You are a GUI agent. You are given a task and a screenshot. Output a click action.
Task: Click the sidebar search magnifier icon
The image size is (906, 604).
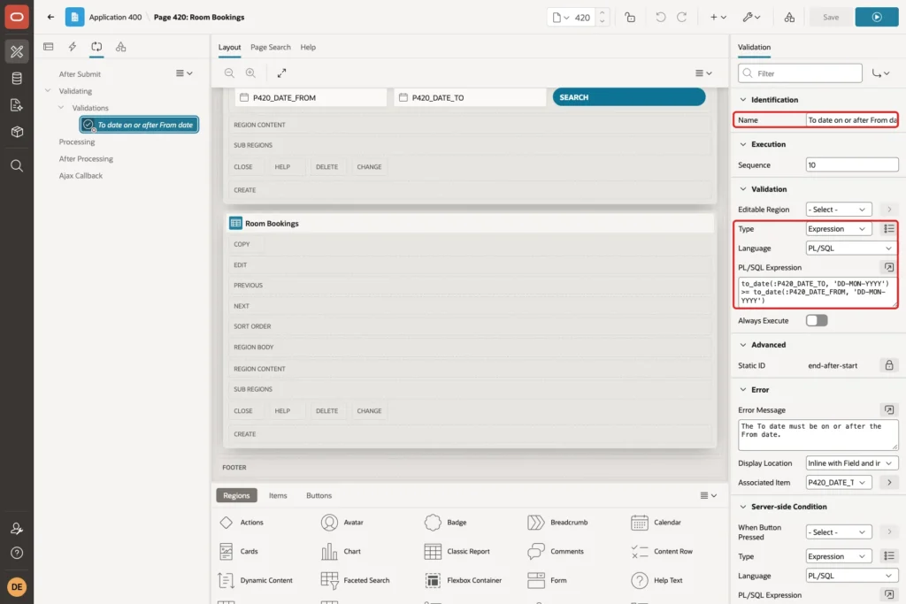click(x=17, y=165)
